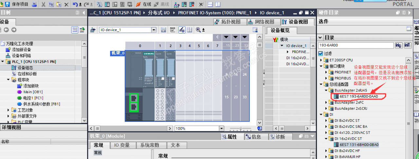Toggle the 过滤 filter checkbox
This screenshot has width=419, height=159.
pos(321,53)
